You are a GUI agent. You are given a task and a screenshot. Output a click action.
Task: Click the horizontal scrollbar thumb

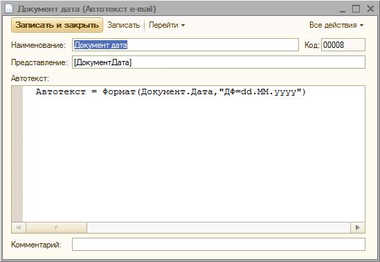pos(56,227)
